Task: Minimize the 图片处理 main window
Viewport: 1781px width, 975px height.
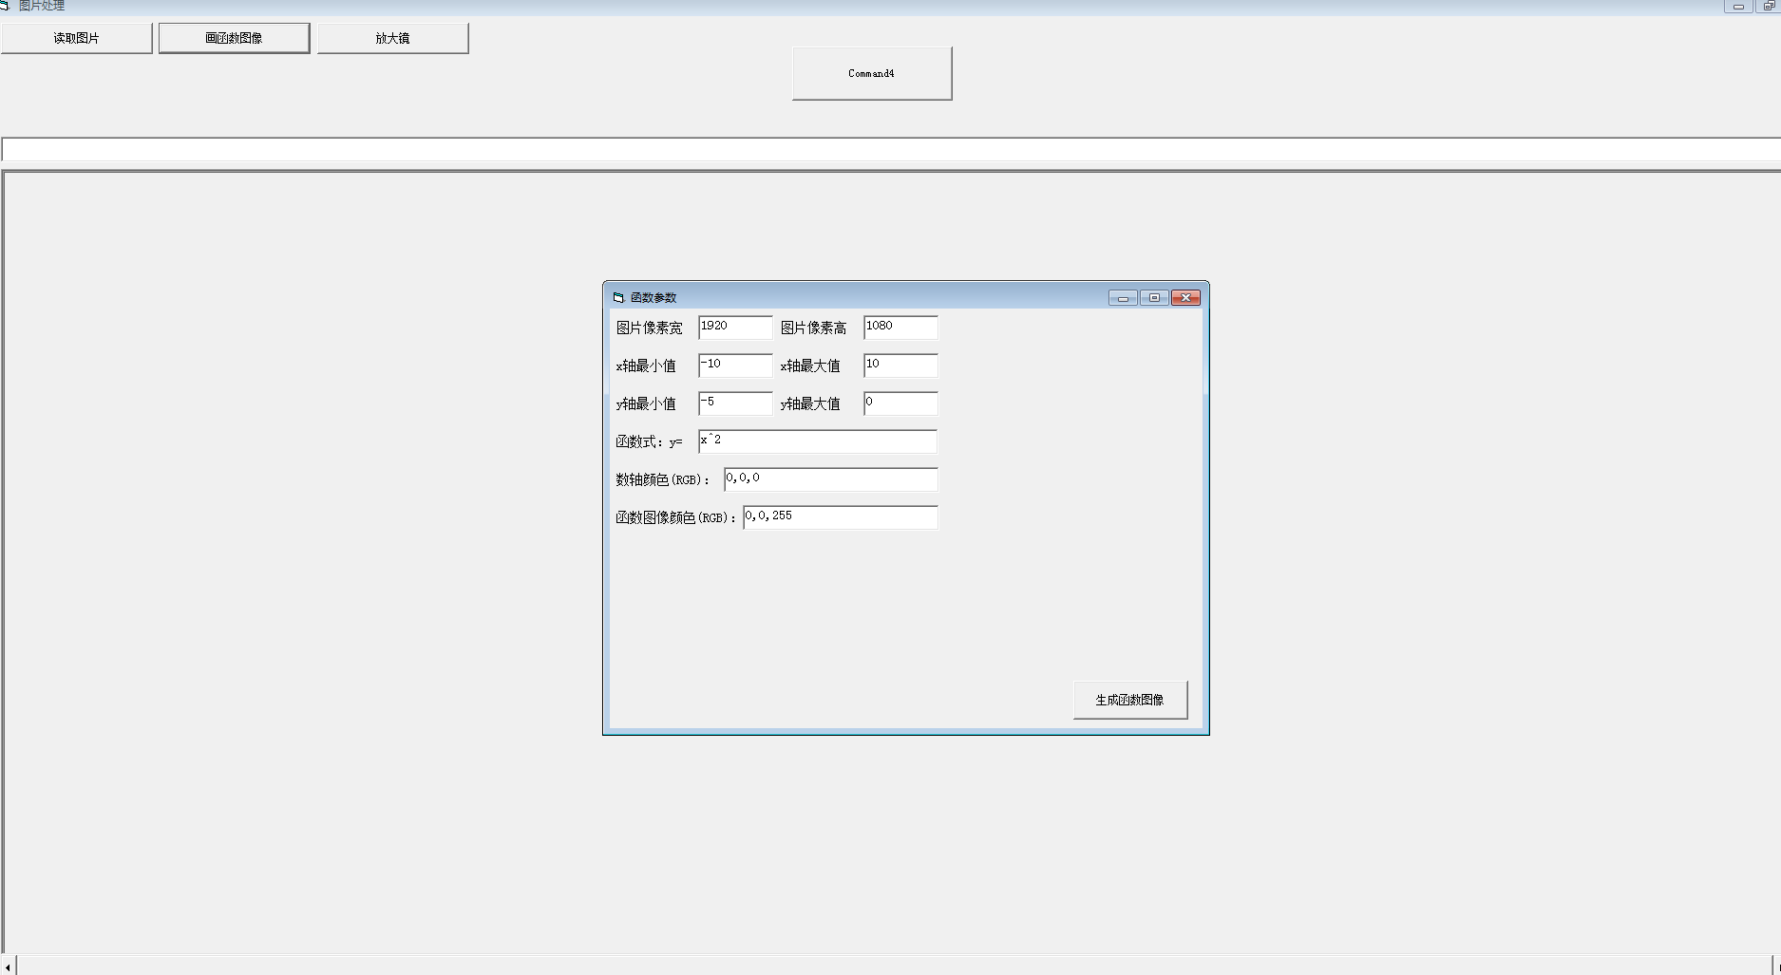Action: 1738,6
